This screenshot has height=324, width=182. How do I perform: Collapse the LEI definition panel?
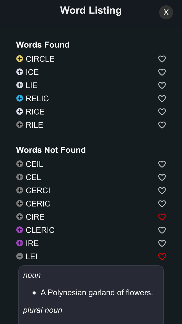19,256
